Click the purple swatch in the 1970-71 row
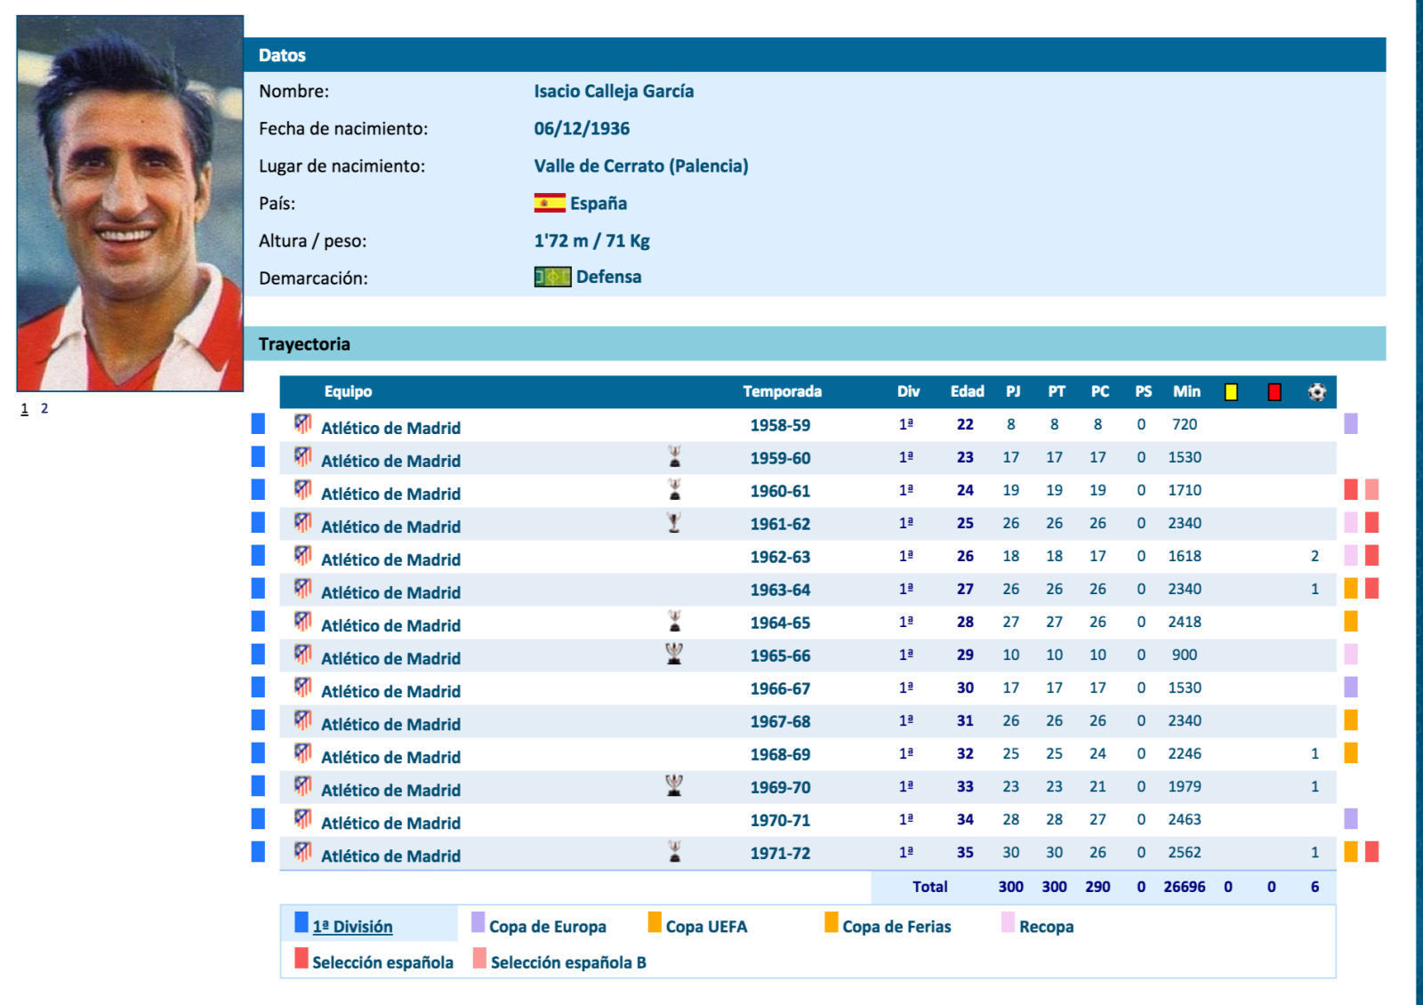 pos(1351,818)
